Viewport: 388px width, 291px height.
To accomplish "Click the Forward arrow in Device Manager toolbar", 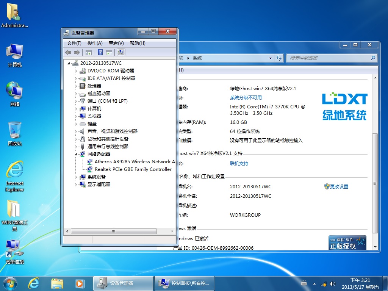I will (77, 52).
